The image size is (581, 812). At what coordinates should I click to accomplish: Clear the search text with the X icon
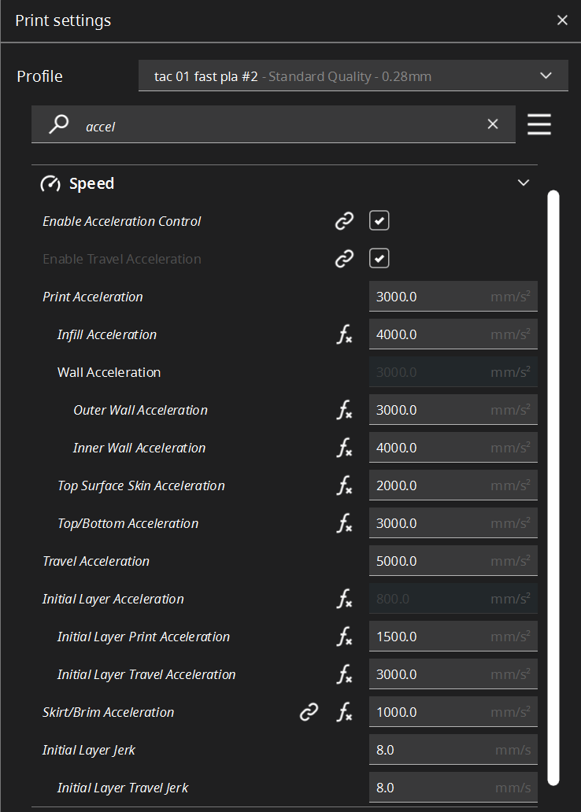click(x=493, y=124)
